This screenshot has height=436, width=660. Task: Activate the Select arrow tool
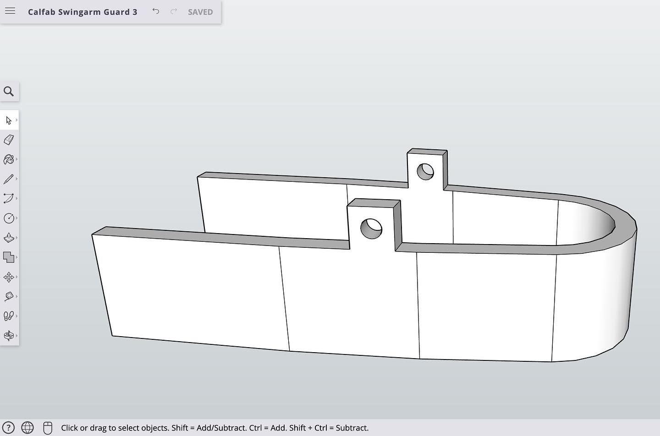(8, 120)
